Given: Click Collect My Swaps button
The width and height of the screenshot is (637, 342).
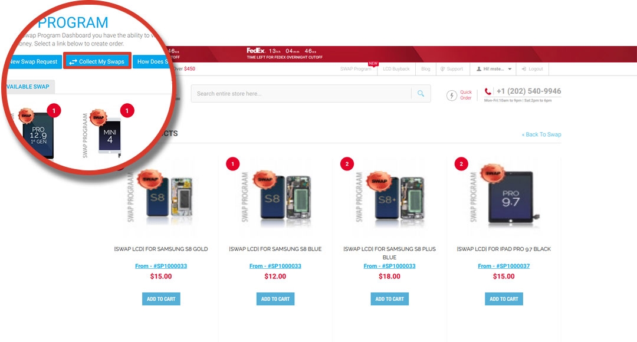Looking at the screenshot, I should (x=97, y=61).
